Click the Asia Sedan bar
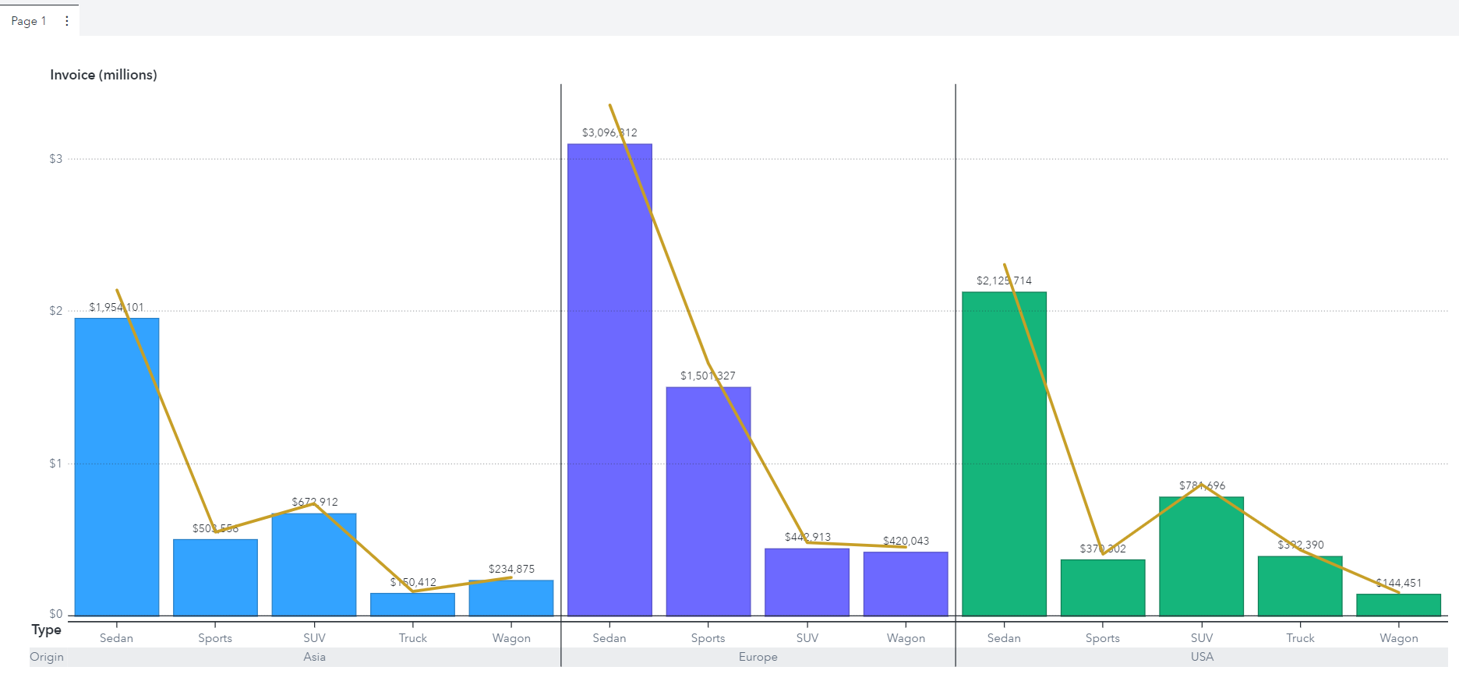This screenshot has width=1459, height=681. pyautogui.click(x=117, y=466)
